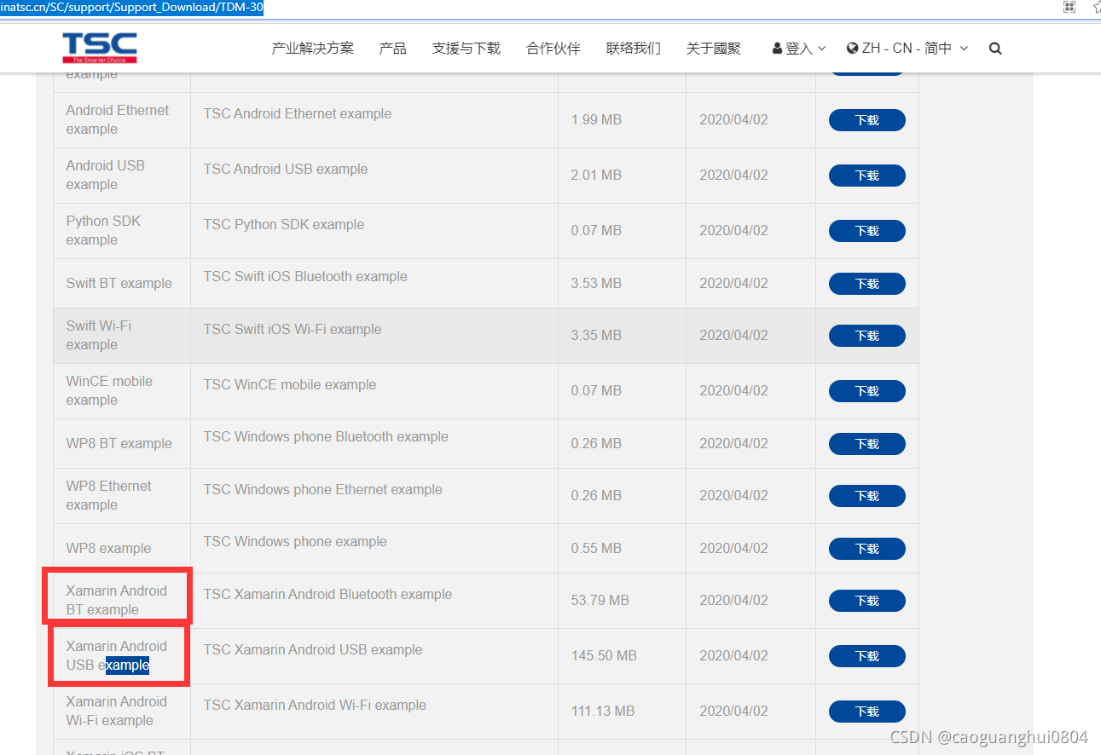Click 'TSC Xamarin Android USB example' description
The height and width of the screenshot is (755, 1101).
click(x=313, y=649)
